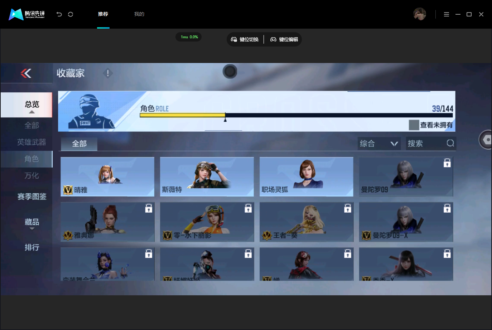Screen dimensions: 492x330
Task: Select 万化 in the sidebar
Action: click(32, 176)
